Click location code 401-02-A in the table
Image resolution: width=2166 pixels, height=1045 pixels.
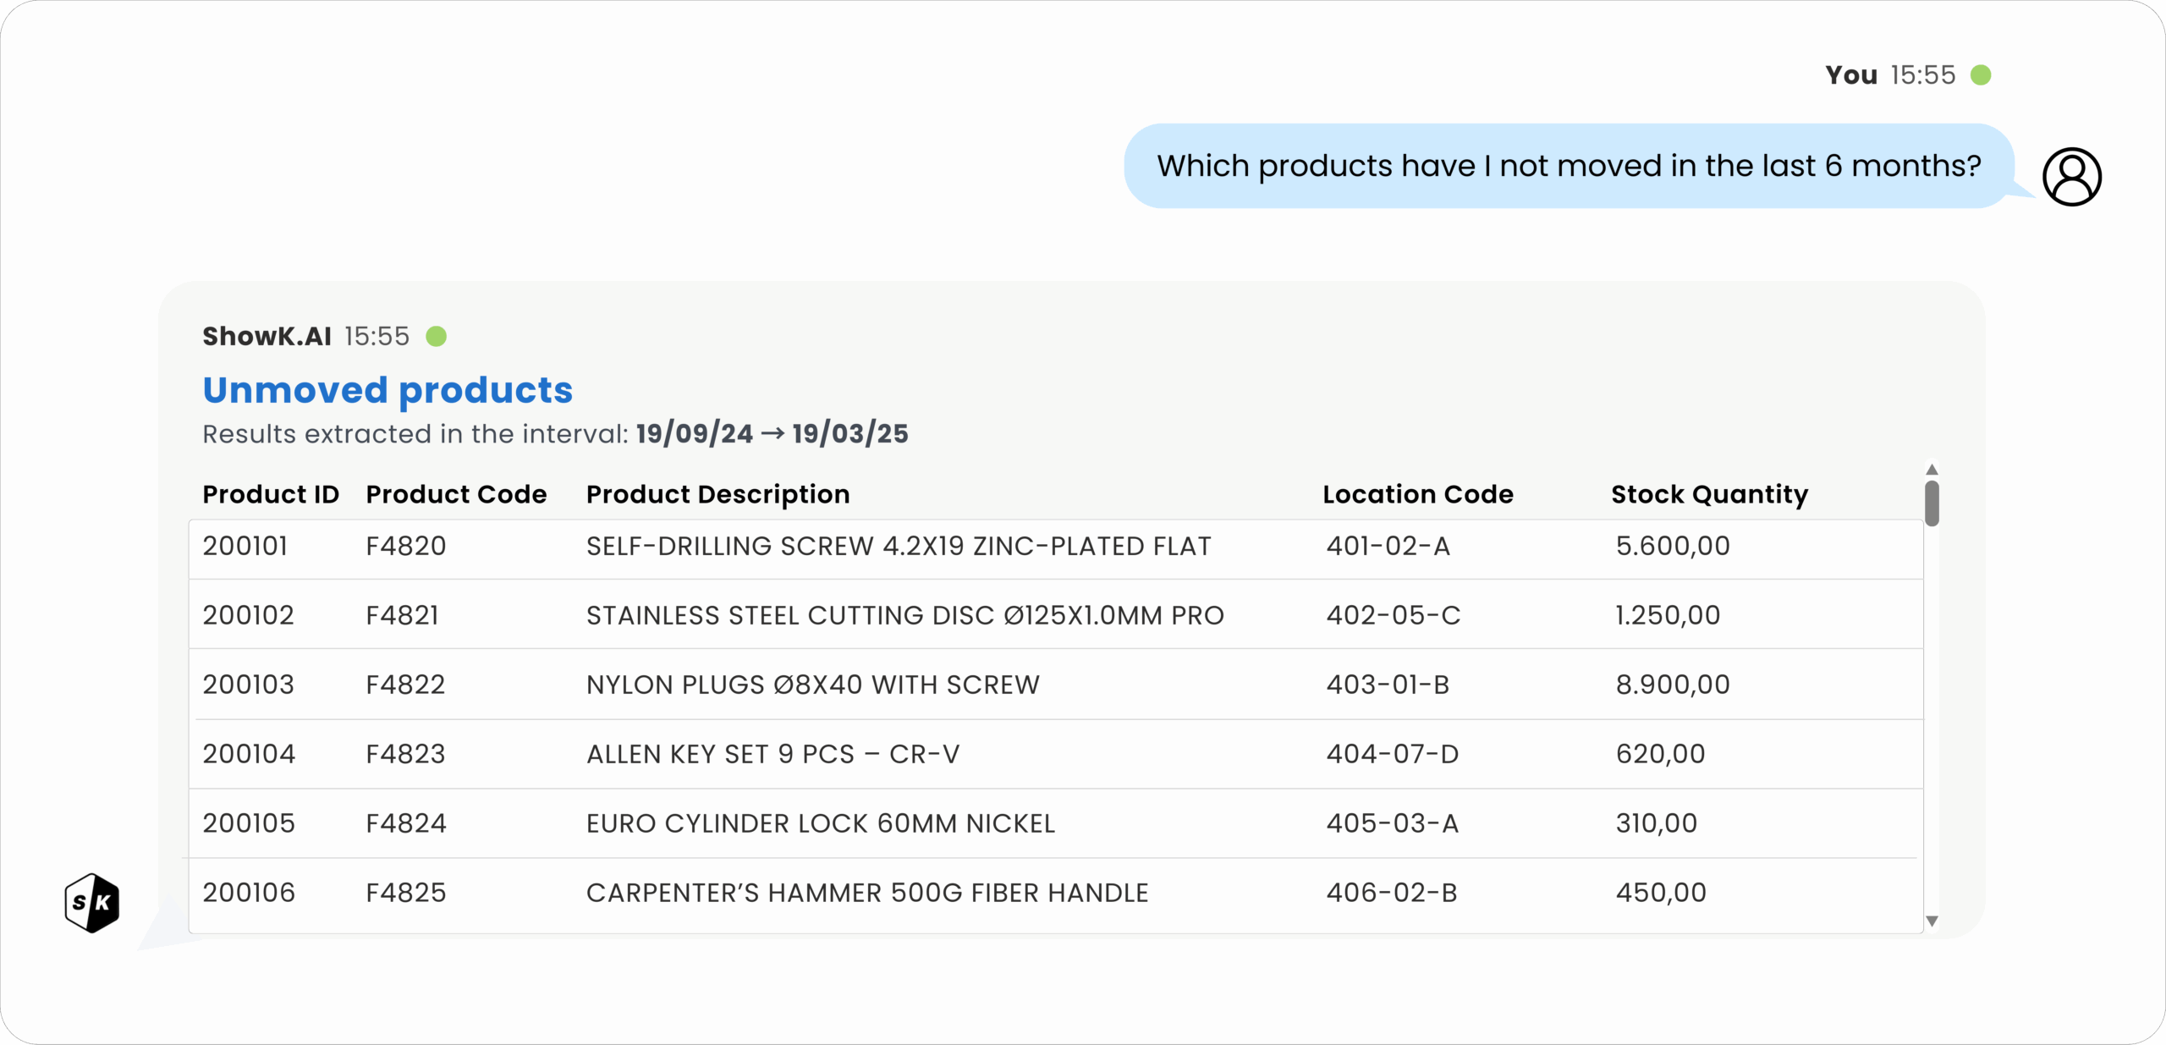[x=1388, y=546]
